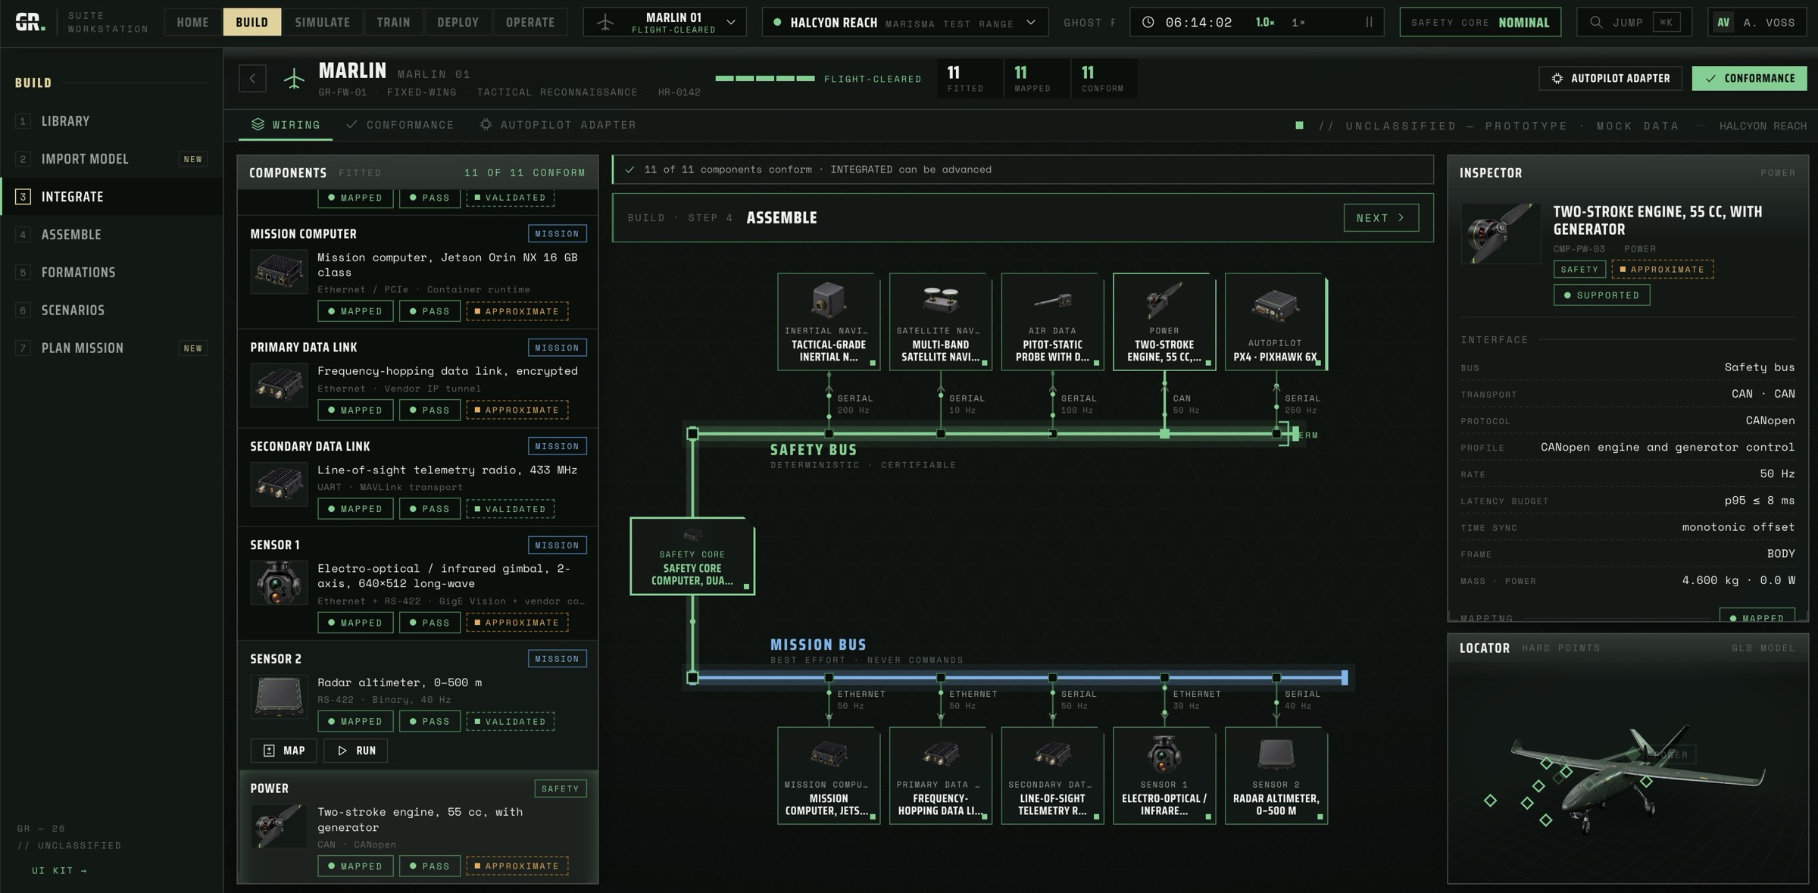This screenshot has height=893, width=1818.
Task: Switch to the SIMULATE menu
Action: coord(323,22)
